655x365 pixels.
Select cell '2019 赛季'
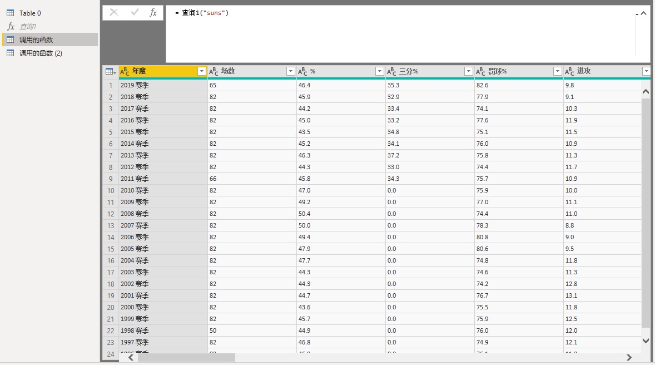pos(163,85)
